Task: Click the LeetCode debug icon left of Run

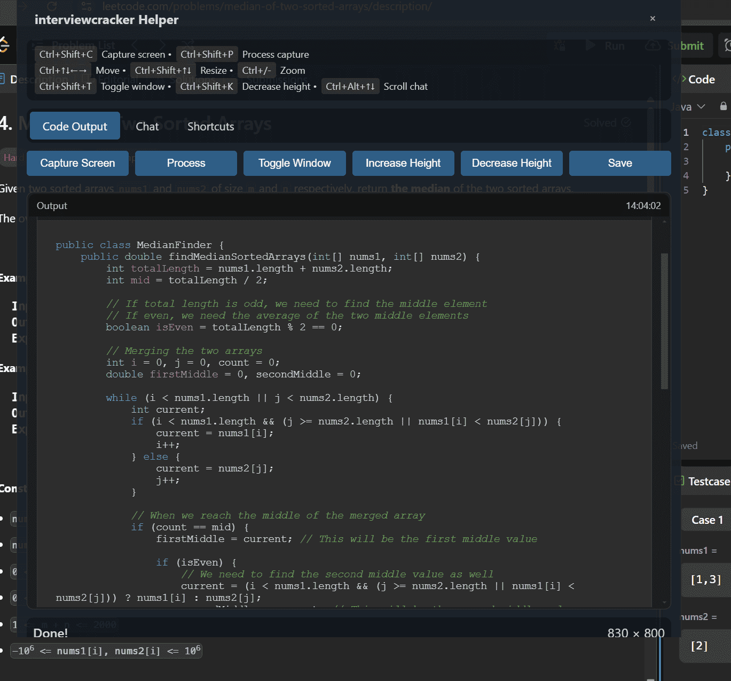Action: pos(560,46)
